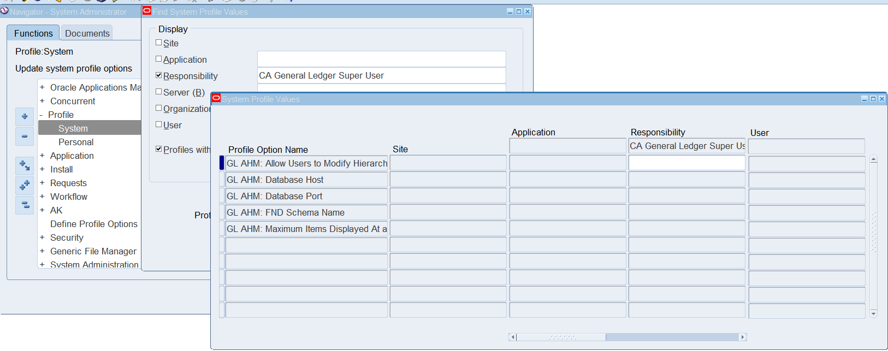888x351 pixels.
Task: Click the vertical scrollbar thumb in profile values
Action: (874, 232)
